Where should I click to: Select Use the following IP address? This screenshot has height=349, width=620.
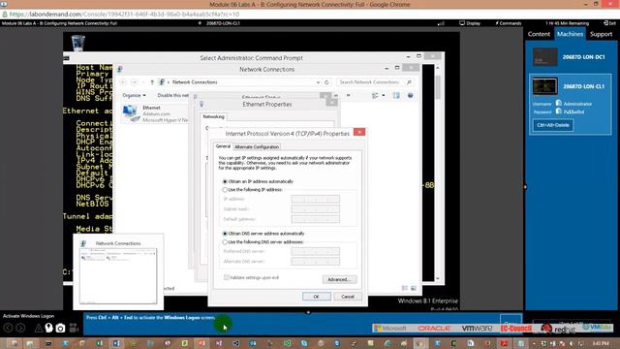[225, 190]
